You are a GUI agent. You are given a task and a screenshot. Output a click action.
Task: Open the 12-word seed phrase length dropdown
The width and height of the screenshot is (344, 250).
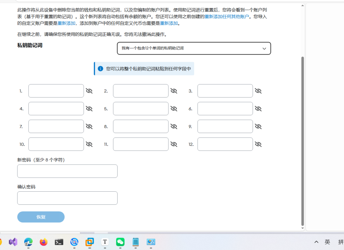[x=194, y=48]
